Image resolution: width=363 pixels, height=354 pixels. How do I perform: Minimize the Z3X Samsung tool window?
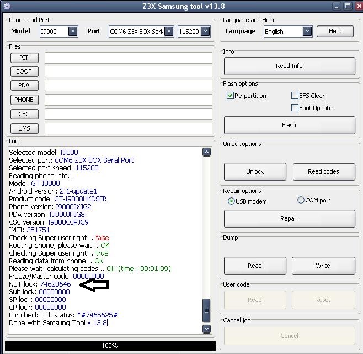337,6
